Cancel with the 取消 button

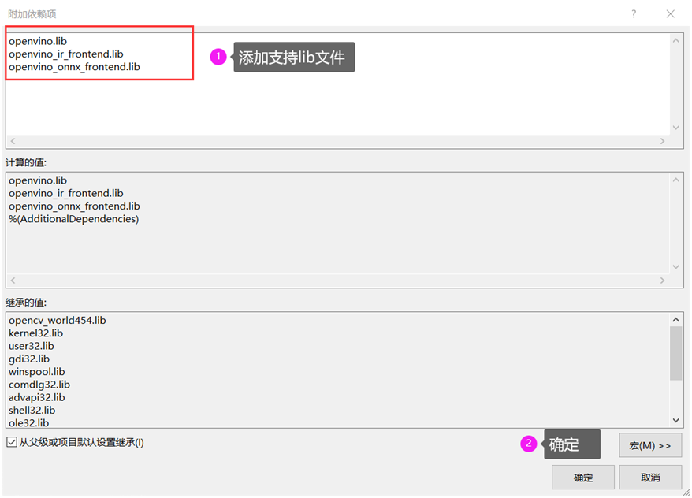(650, 478)
